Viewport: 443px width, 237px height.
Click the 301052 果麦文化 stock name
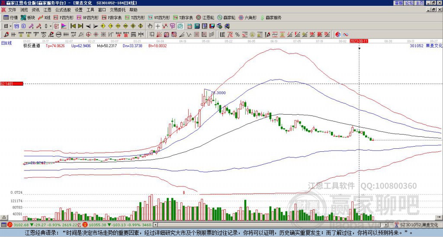click(426, 46)
